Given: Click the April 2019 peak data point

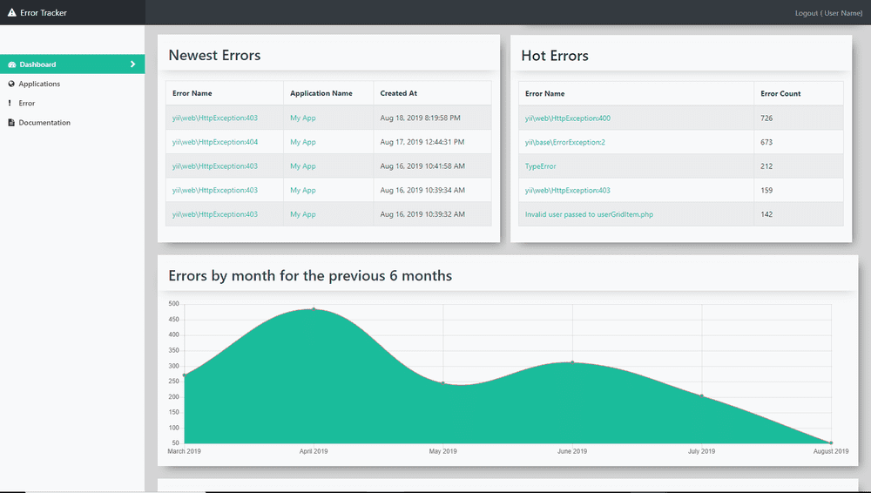Looking at the screenshot, I should point(314,308).
